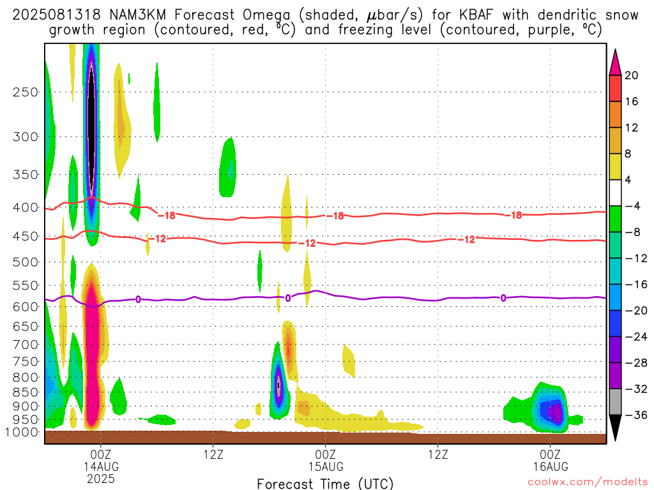Click the 250 pressure level axis label
654x490 pixels.
26,92
